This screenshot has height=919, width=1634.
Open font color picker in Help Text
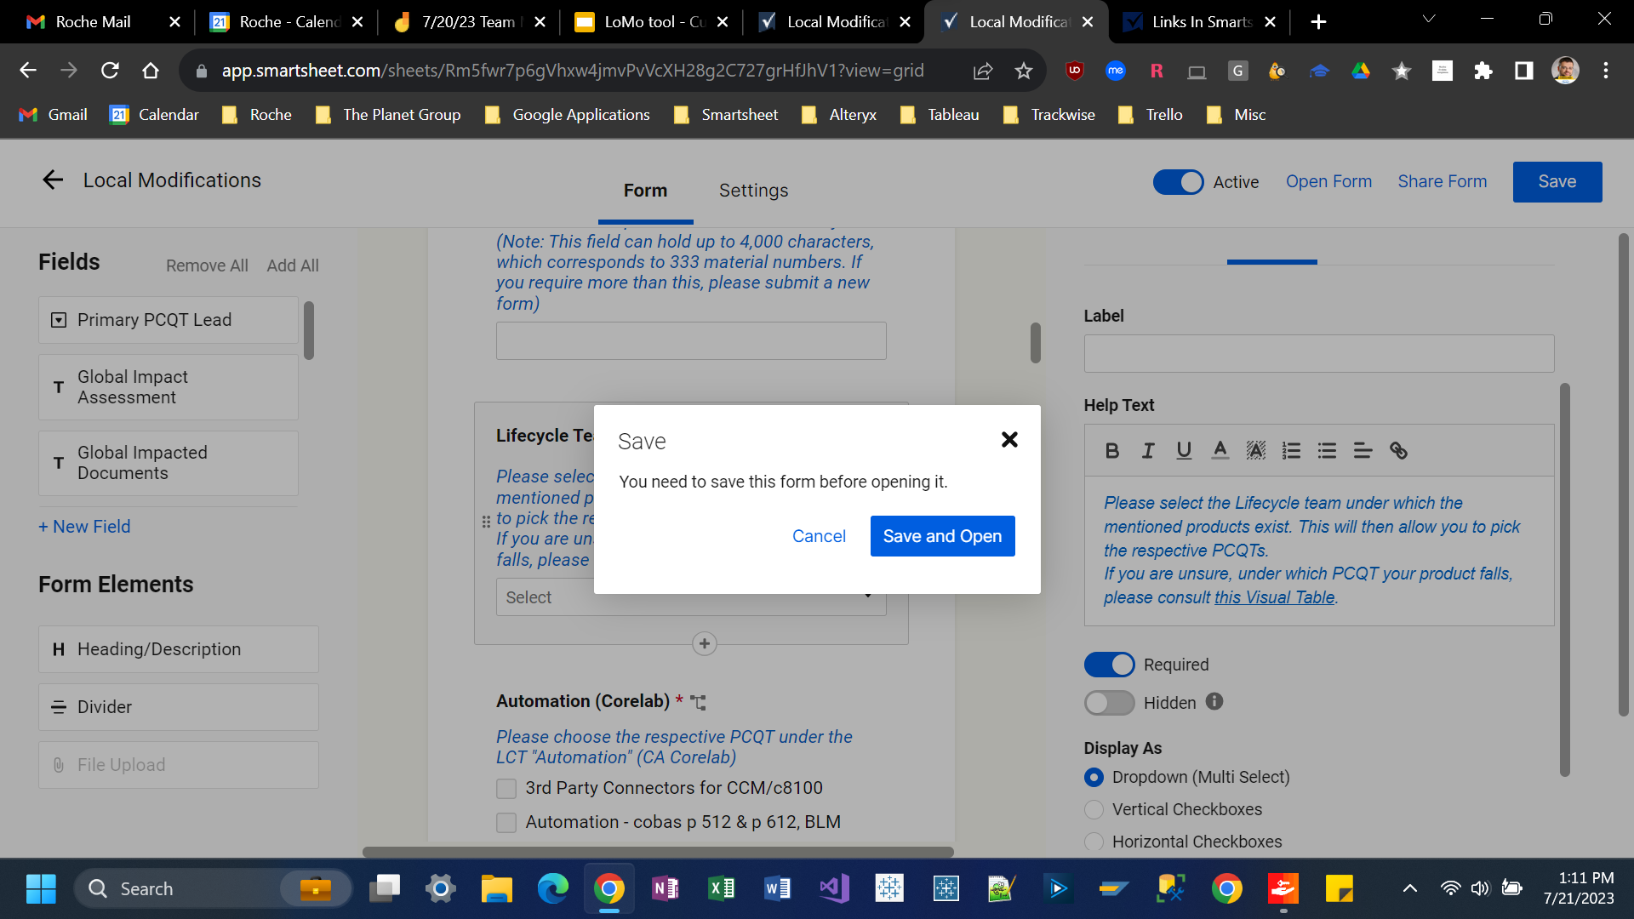[1220, 451]
